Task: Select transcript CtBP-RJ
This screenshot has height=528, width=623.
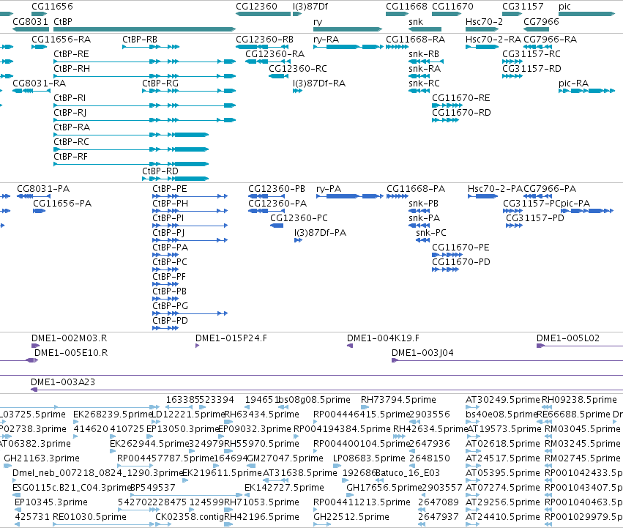Action: (x=145, y=120)
